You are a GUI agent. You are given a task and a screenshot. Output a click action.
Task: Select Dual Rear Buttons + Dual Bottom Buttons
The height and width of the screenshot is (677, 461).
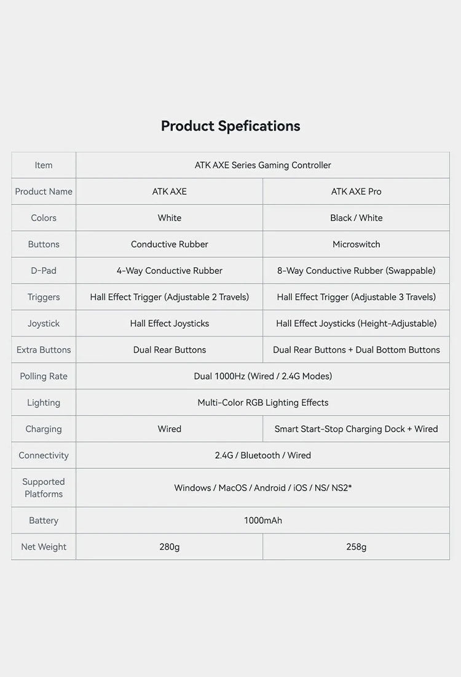pos(356,350)
